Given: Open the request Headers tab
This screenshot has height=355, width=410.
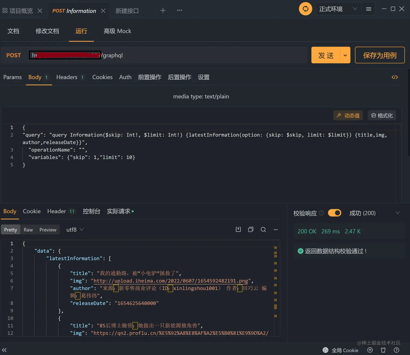Looking at the screenshot, I should [70, 77].
